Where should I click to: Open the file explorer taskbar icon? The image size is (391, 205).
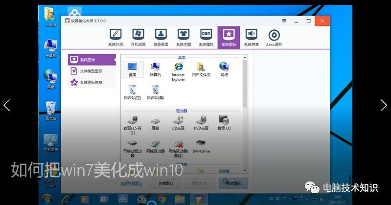coord(180,200)
